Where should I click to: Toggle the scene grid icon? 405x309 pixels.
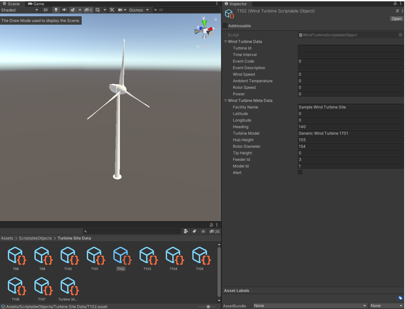click(x=98, y=10)
